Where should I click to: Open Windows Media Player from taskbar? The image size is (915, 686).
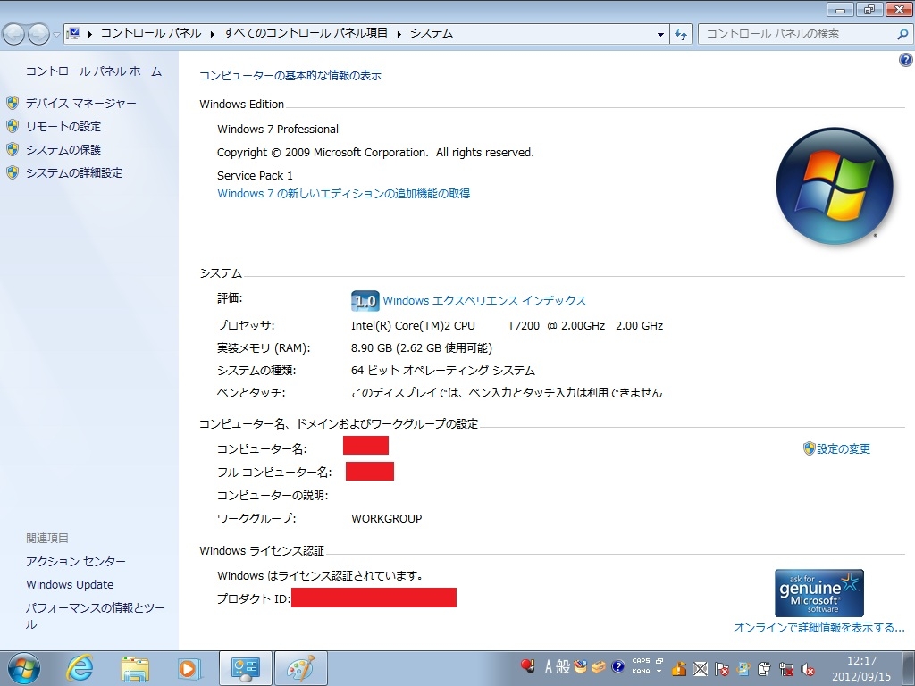click(189, 667)
